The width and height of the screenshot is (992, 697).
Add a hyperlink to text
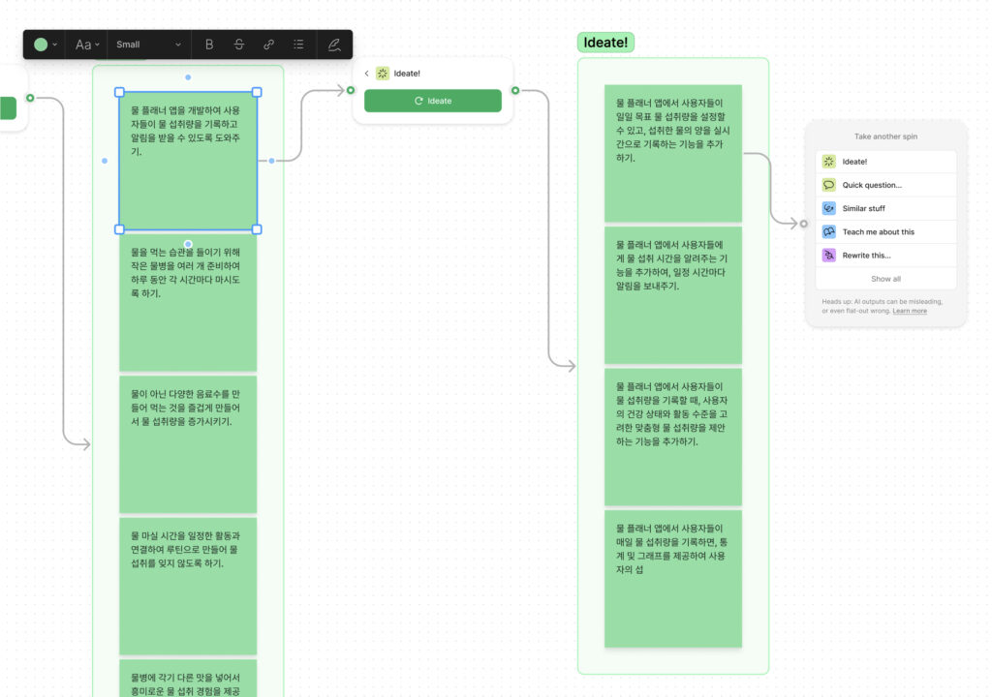(269, 45)
